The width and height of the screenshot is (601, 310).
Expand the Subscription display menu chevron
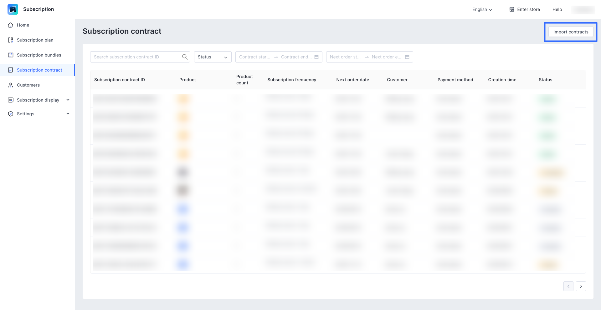point(68,100)
